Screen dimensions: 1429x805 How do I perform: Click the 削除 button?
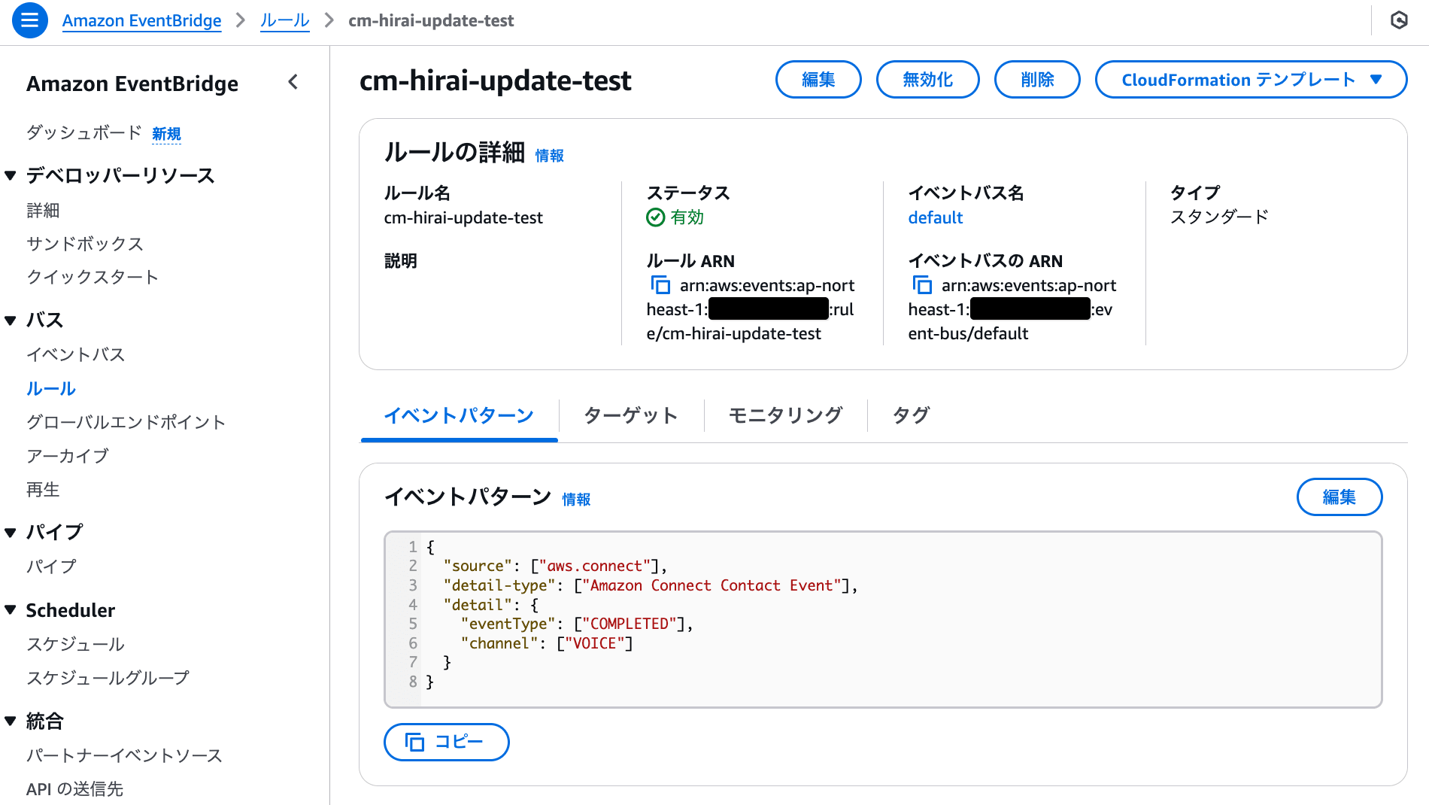[x=1037, y=80]
